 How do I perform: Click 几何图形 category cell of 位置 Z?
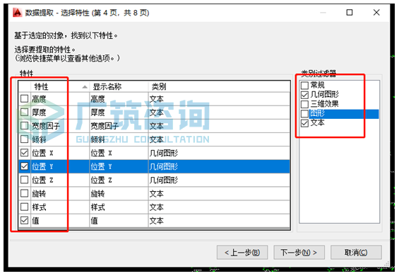click(x=219, y=180)
